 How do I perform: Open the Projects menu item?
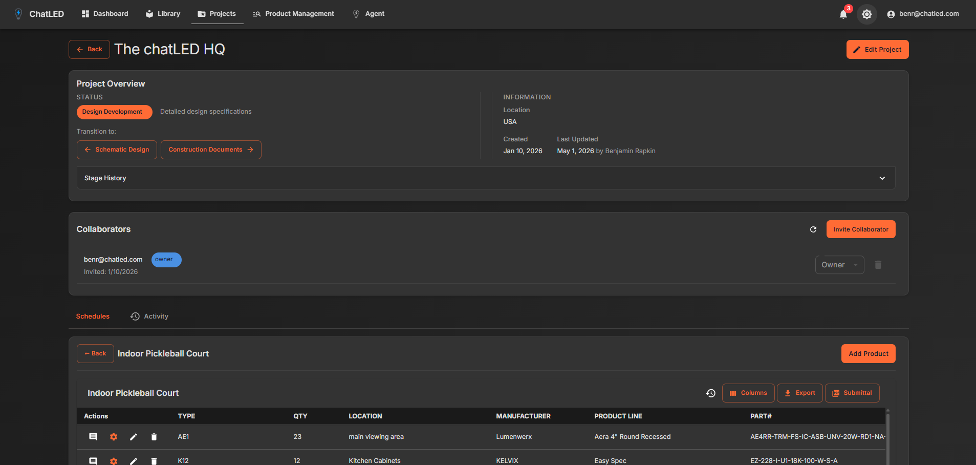(217, 14)
